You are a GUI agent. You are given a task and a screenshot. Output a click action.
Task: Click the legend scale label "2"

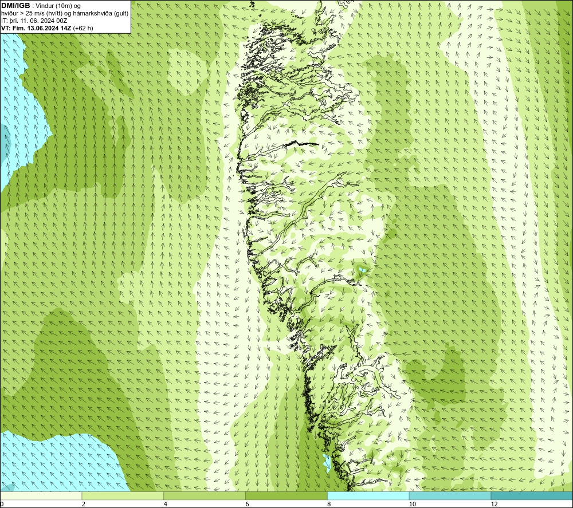tap(84, 505)
